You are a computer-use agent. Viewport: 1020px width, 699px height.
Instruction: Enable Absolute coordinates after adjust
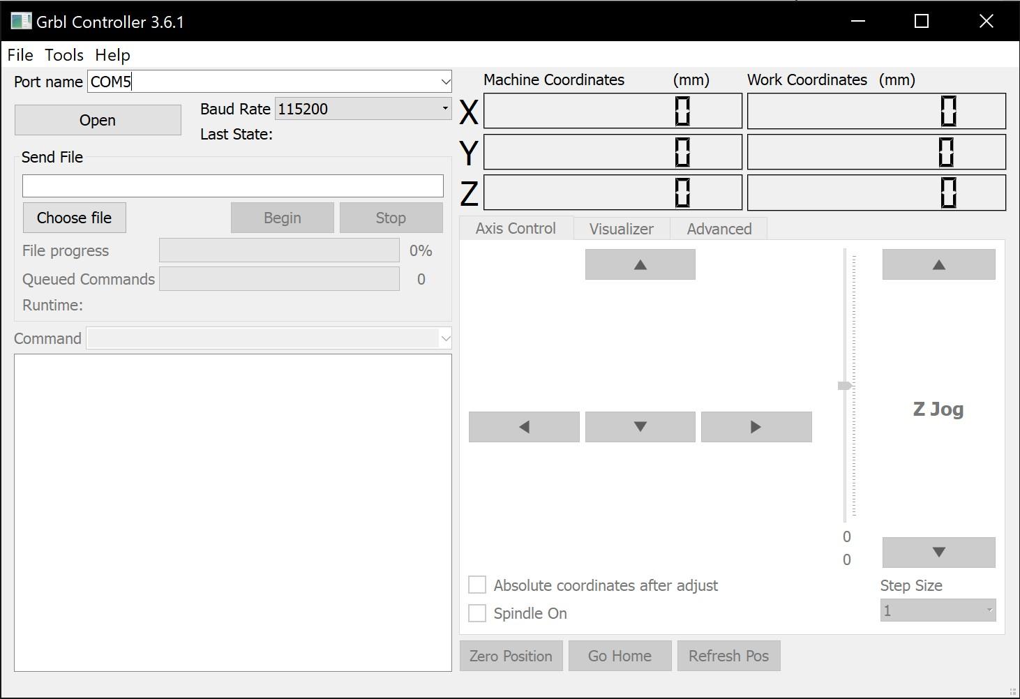pyautogui.click(x=477, y=585)
